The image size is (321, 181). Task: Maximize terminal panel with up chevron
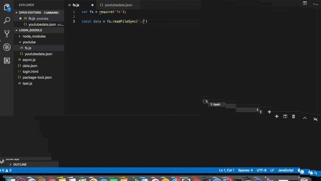tap(304, 118)
